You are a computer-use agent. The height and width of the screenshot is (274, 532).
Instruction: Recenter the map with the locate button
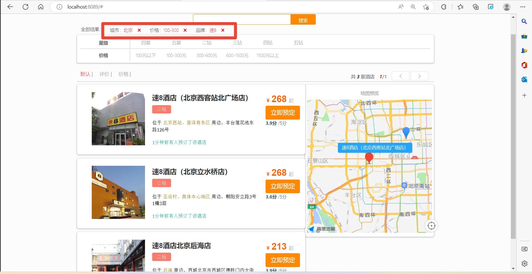point(431,226)
